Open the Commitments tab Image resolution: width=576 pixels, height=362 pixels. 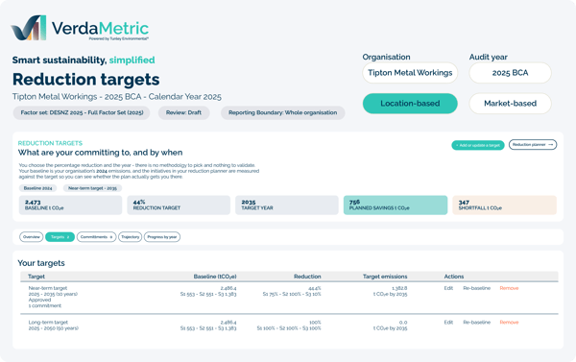(x=96, y=237)
